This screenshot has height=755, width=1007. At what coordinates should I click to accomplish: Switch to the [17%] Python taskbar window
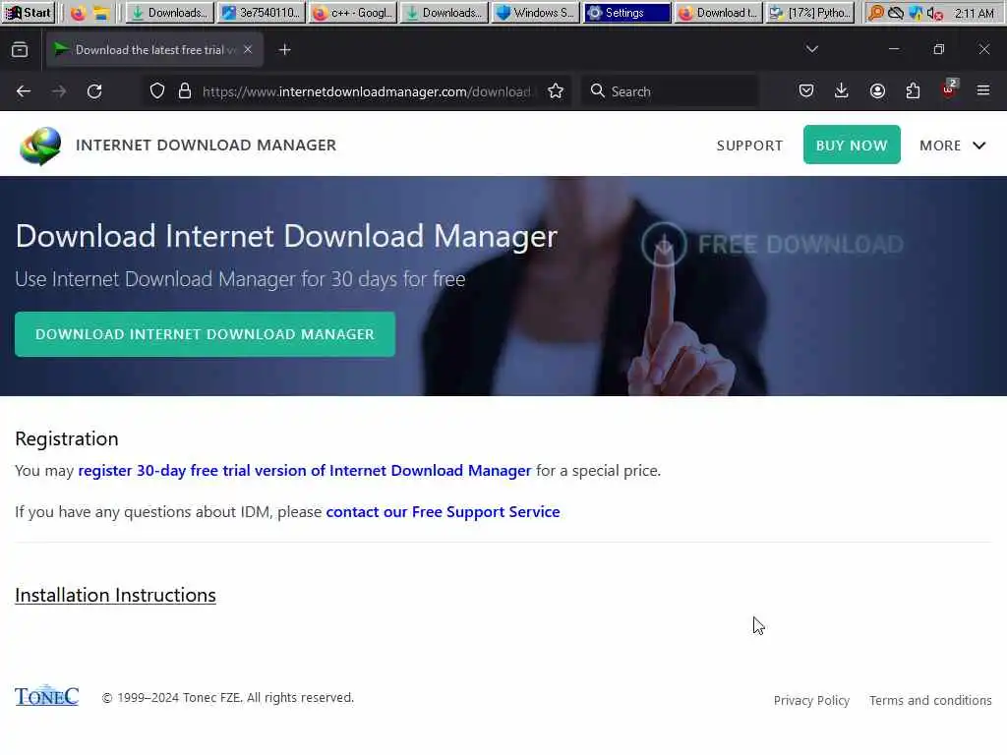810,12
